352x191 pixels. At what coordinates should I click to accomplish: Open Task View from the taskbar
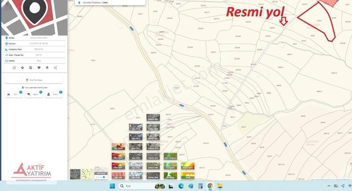pyautogui.click(x=171, y=186)
